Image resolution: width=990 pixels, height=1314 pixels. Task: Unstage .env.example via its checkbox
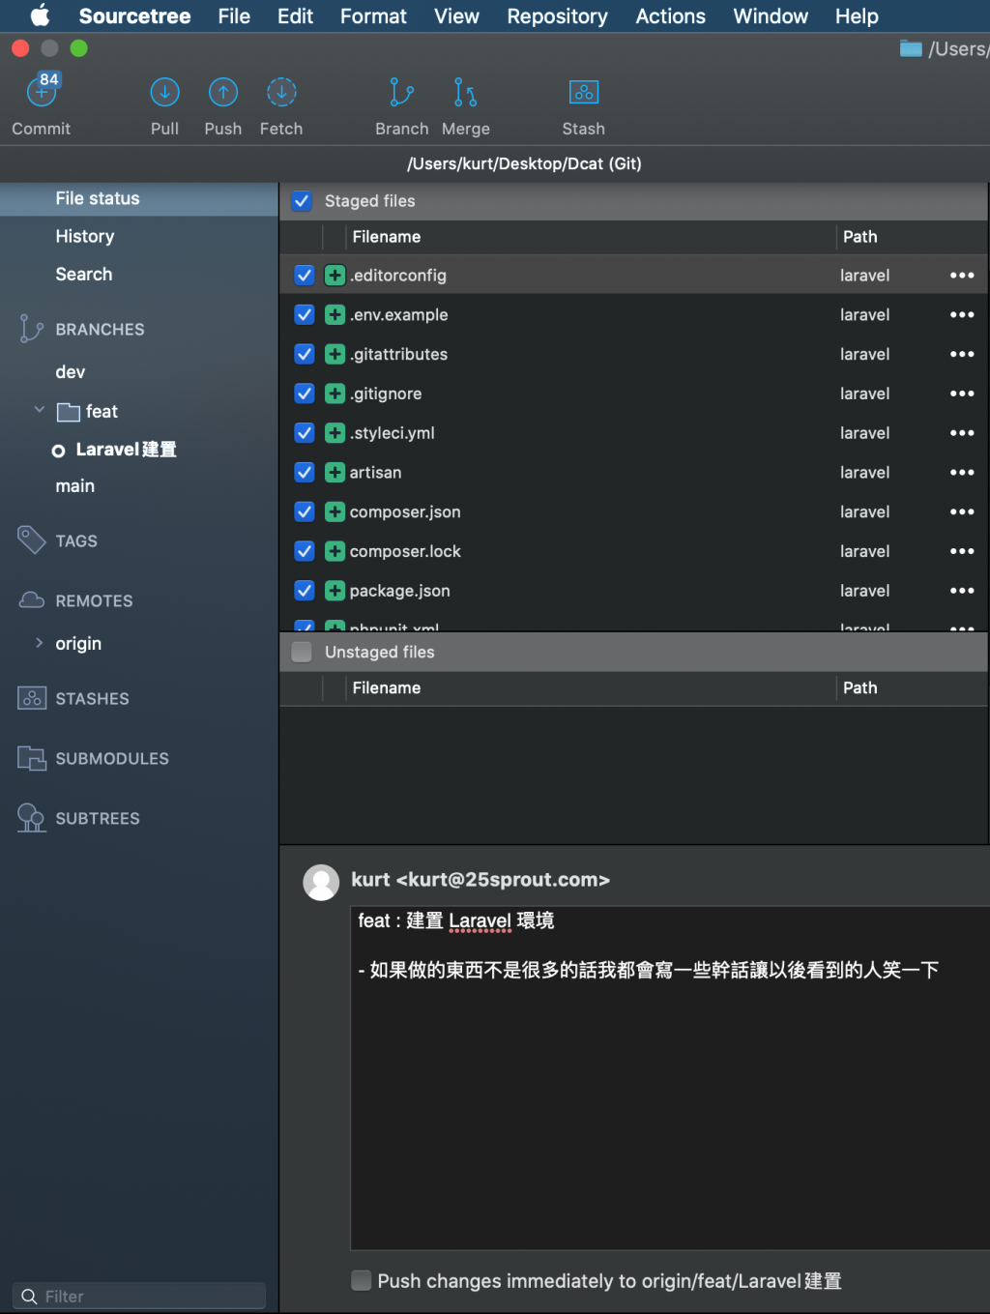click(x=305, y=315)
